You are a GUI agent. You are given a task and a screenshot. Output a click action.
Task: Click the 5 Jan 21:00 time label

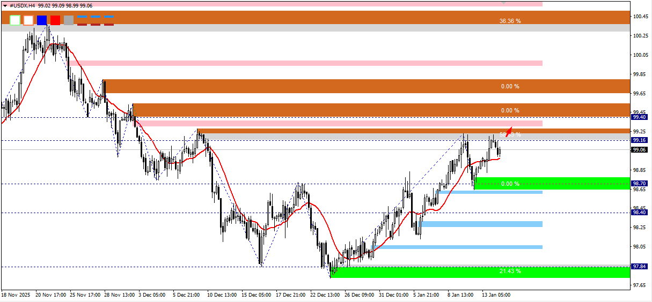[x=427, y=295]
